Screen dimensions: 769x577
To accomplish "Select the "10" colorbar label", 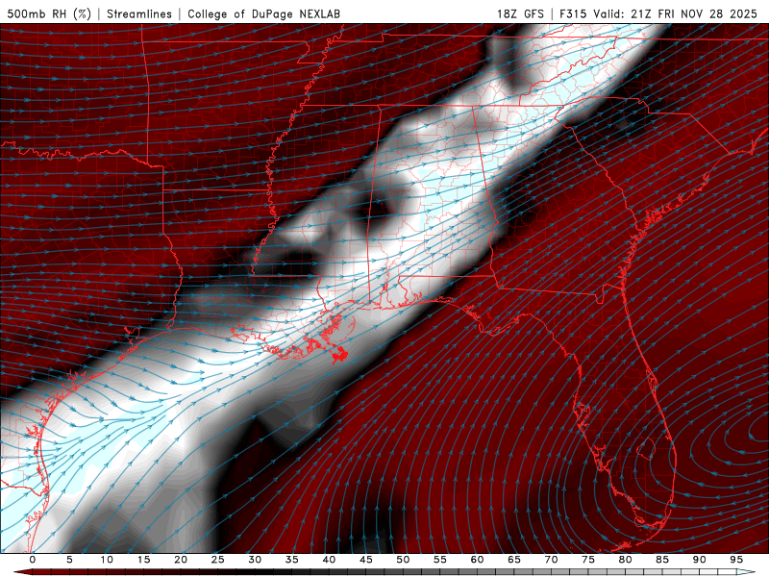I will tap(107, 560).
